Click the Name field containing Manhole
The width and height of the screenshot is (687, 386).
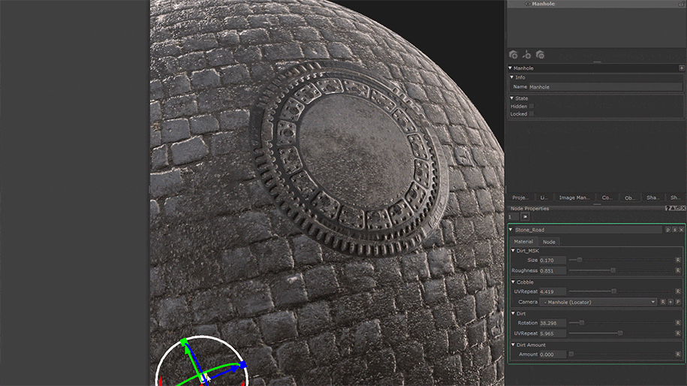[604, 87]
